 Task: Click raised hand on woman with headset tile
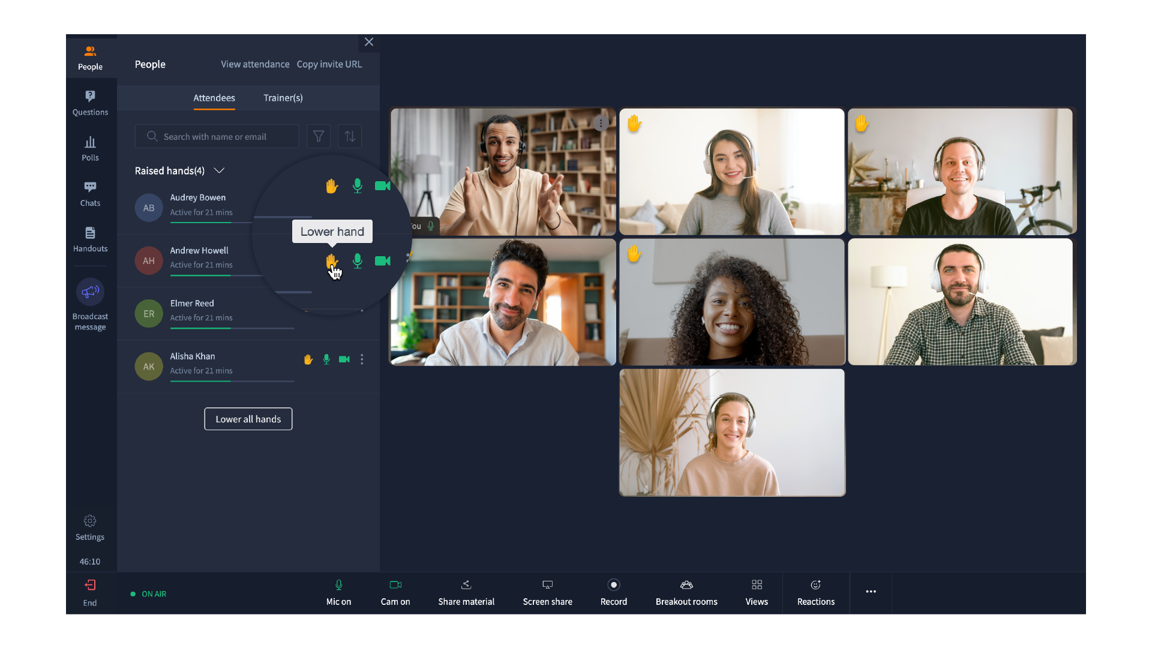pyautogui.click(x=634, y=124)
